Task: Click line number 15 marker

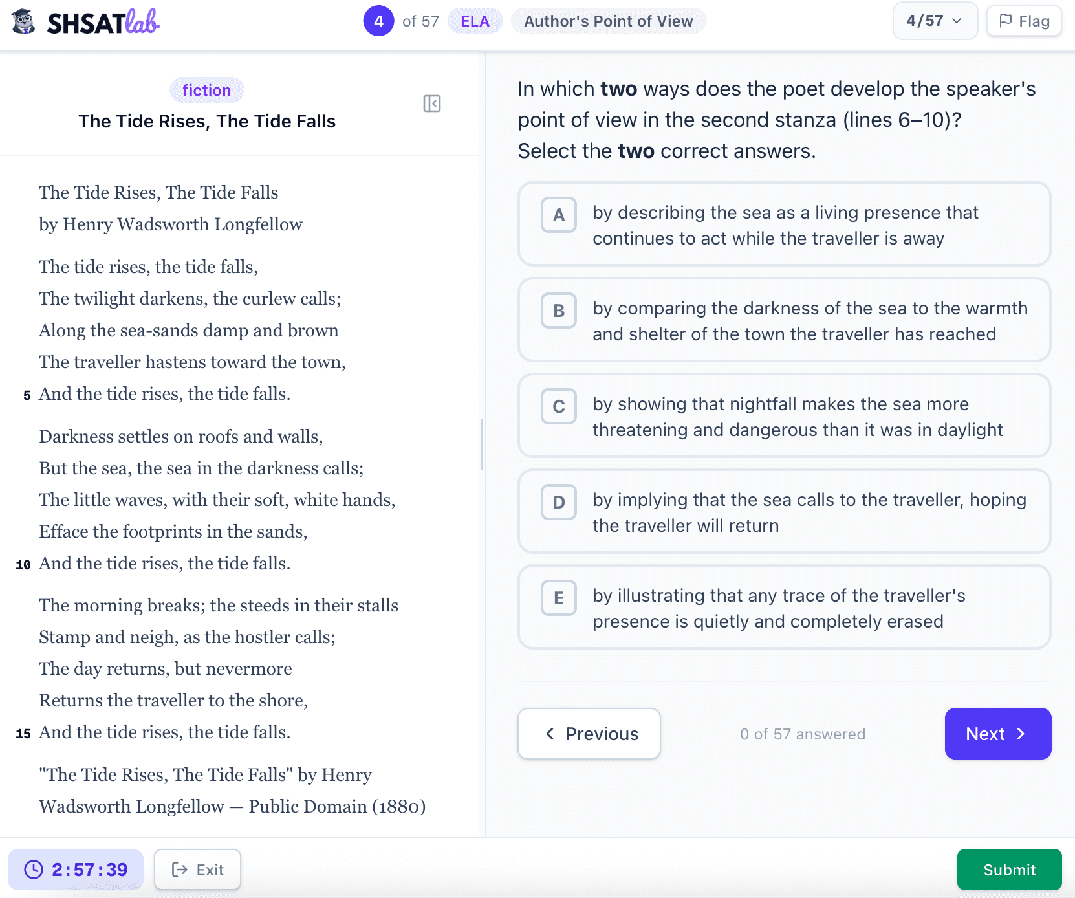Action: tap(23, 734)
